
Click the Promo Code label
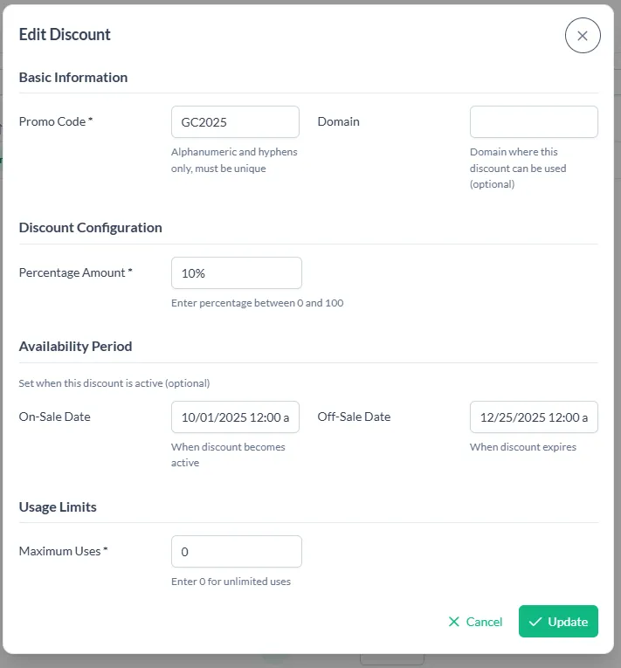56,121
